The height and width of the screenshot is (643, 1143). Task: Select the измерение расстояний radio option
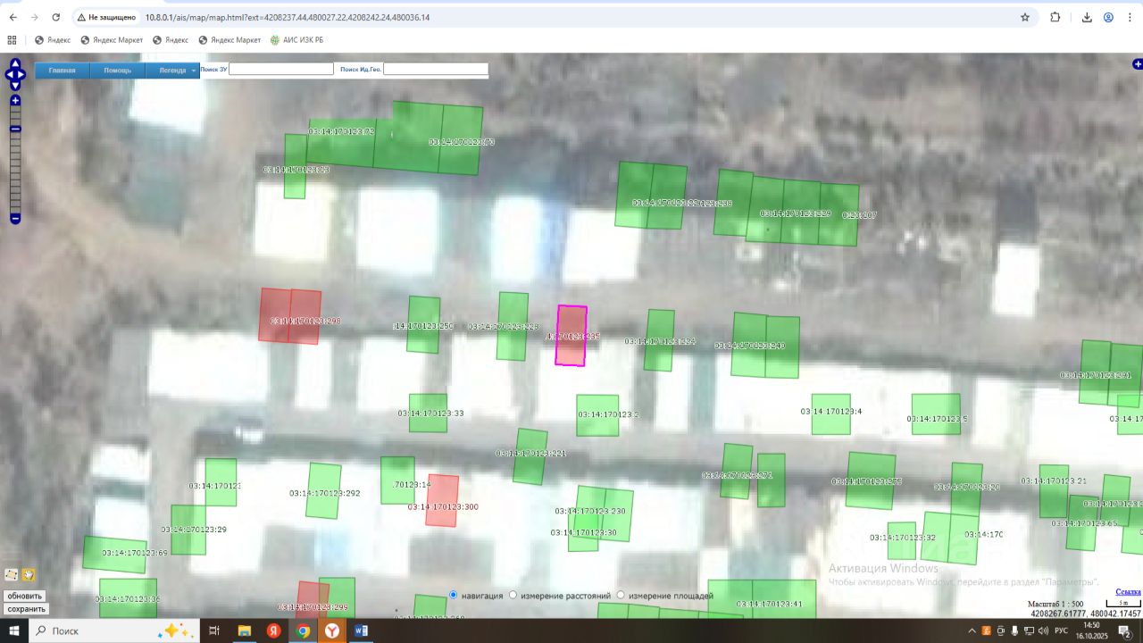[x=513, y=595]
